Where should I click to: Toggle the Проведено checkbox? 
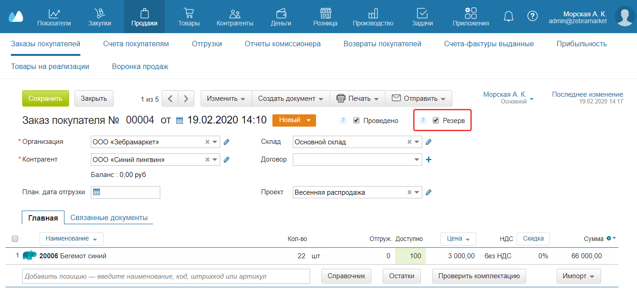pyautogui.click(x=356, y=121)
